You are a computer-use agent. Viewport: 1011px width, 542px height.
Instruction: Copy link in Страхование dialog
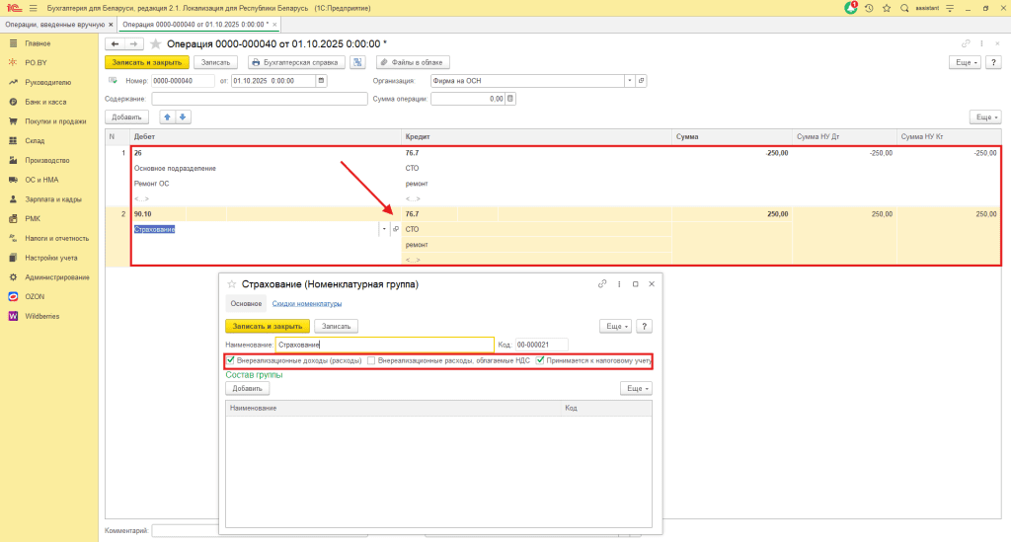coord(602,283)
